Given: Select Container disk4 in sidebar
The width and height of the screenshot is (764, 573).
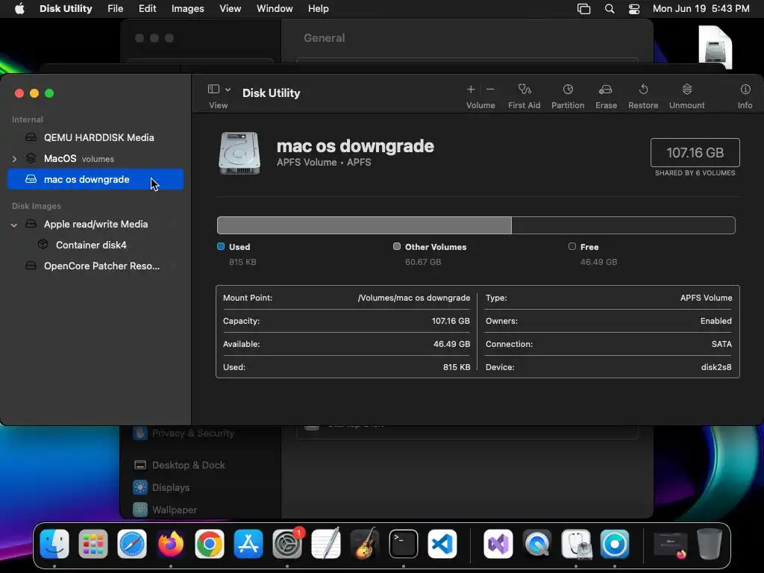Looking at the screenshot, I should [x=95, y=245].
